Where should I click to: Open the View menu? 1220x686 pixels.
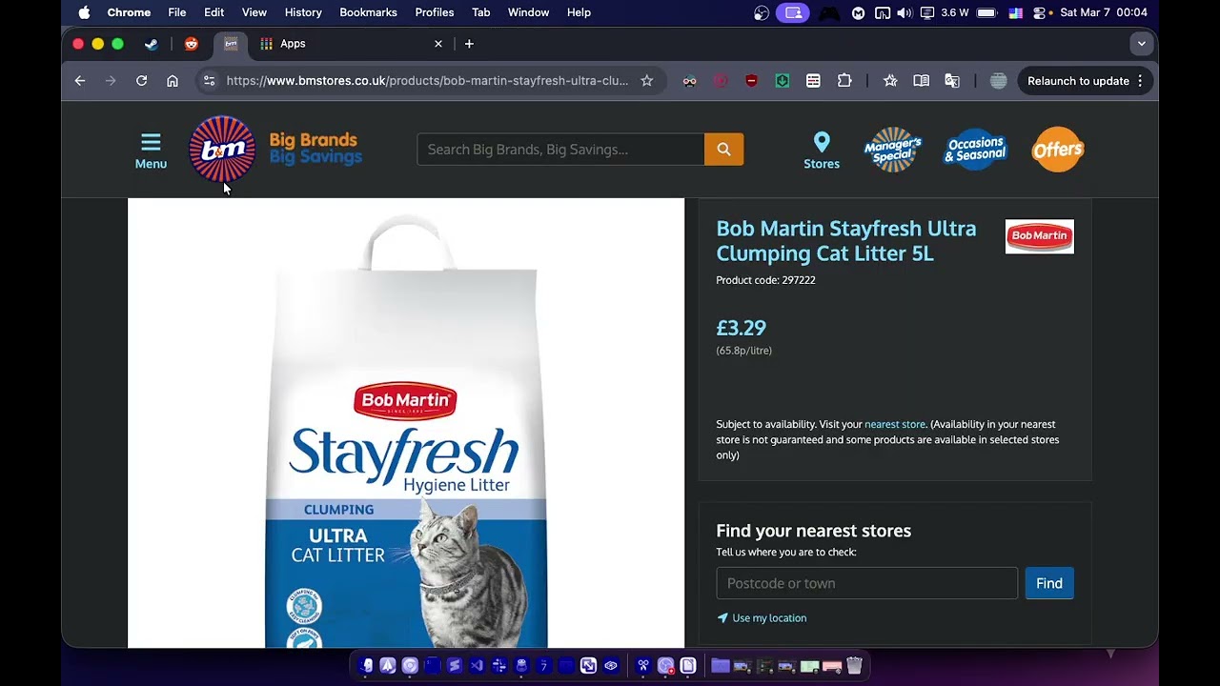pyautogui.click(x=254, y=12)
